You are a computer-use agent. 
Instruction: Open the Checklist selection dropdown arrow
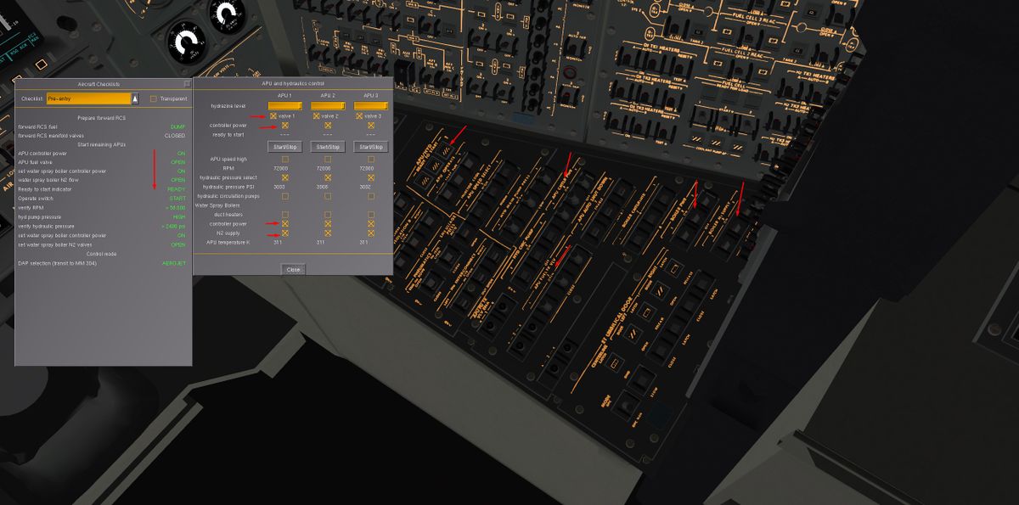134,98
